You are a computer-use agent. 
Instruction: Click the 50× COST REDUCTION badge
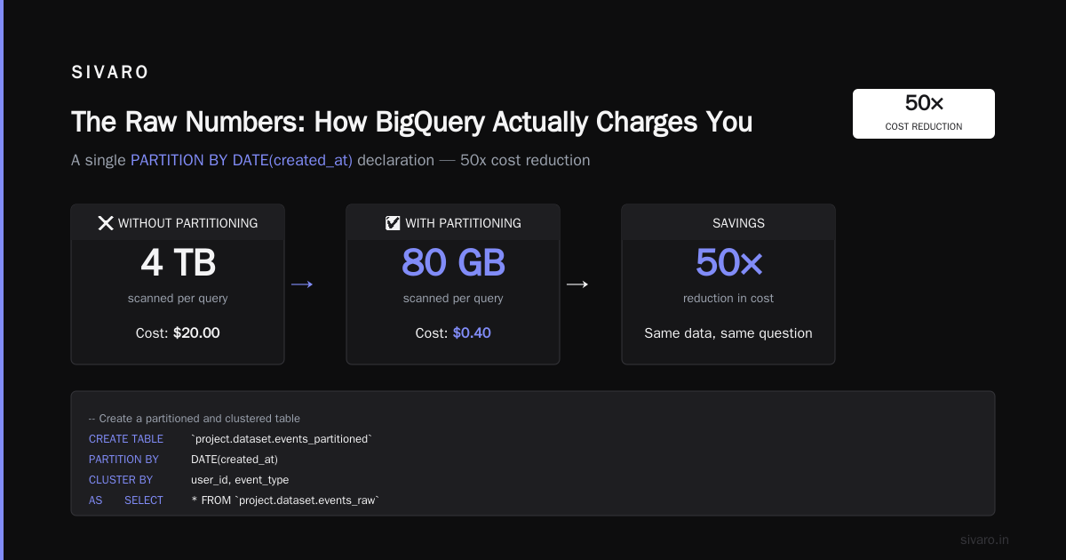[924, 114]
